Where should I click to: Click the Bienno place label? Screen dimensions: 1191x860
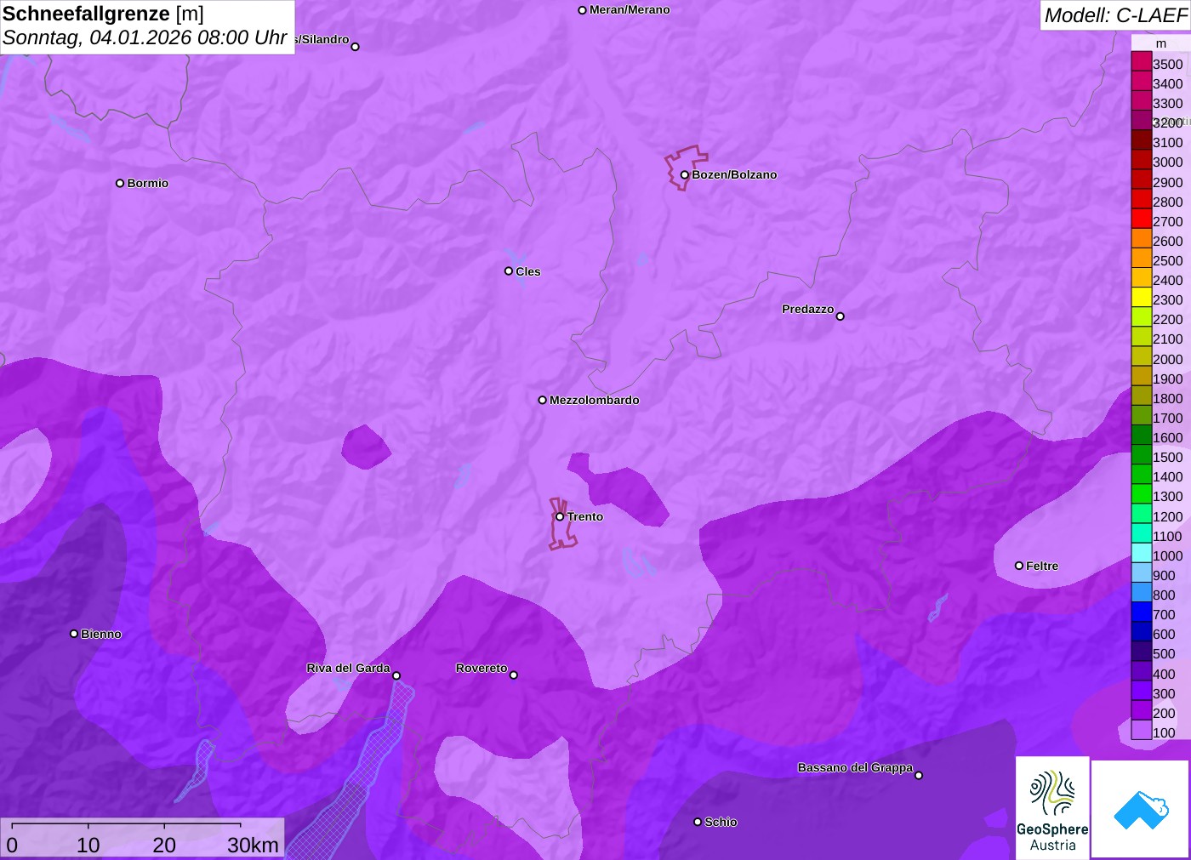(101, 634)
